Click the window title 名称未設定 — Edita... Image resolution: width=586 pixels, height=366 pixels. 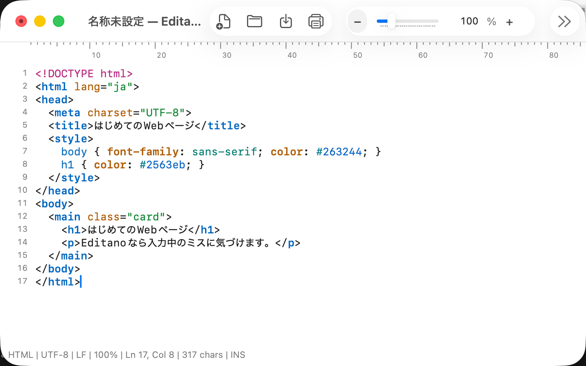coord(144,21)
